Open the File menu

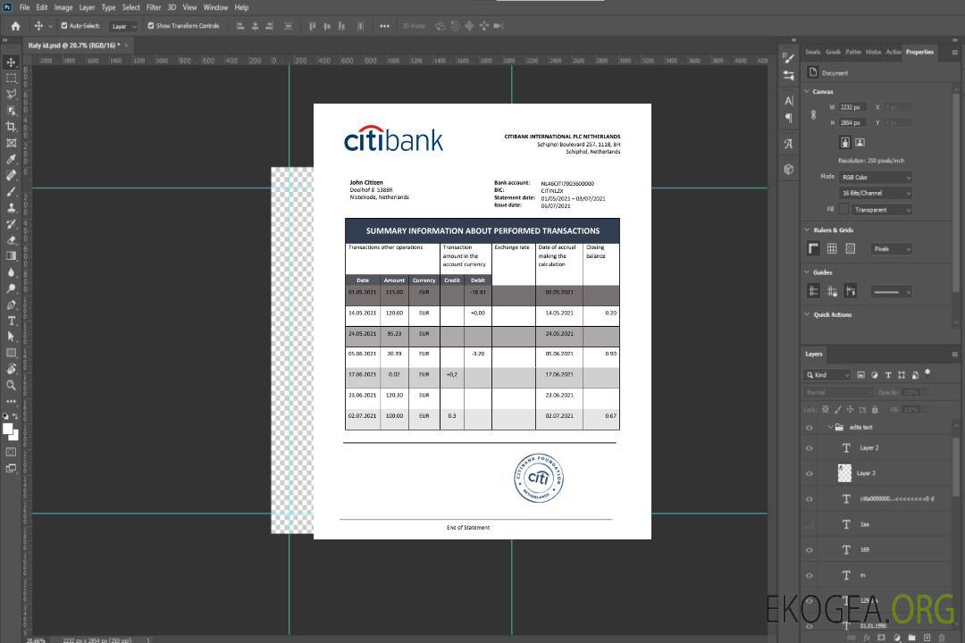coord(24,7)
